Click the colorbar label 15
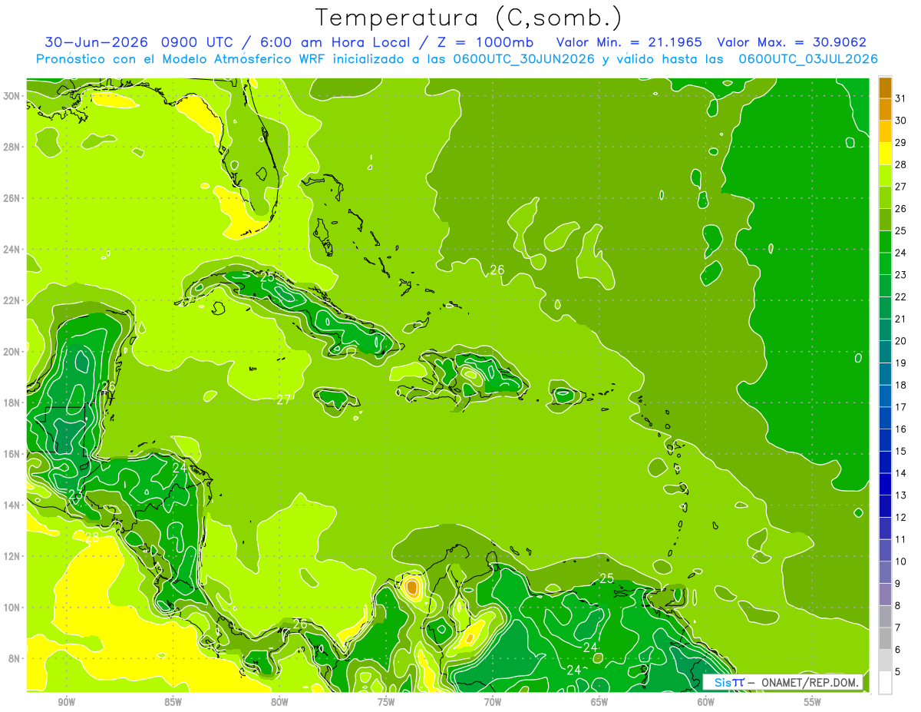Viewport: 921px width, 712px height. pyautogui.click(x=900, y=452)
